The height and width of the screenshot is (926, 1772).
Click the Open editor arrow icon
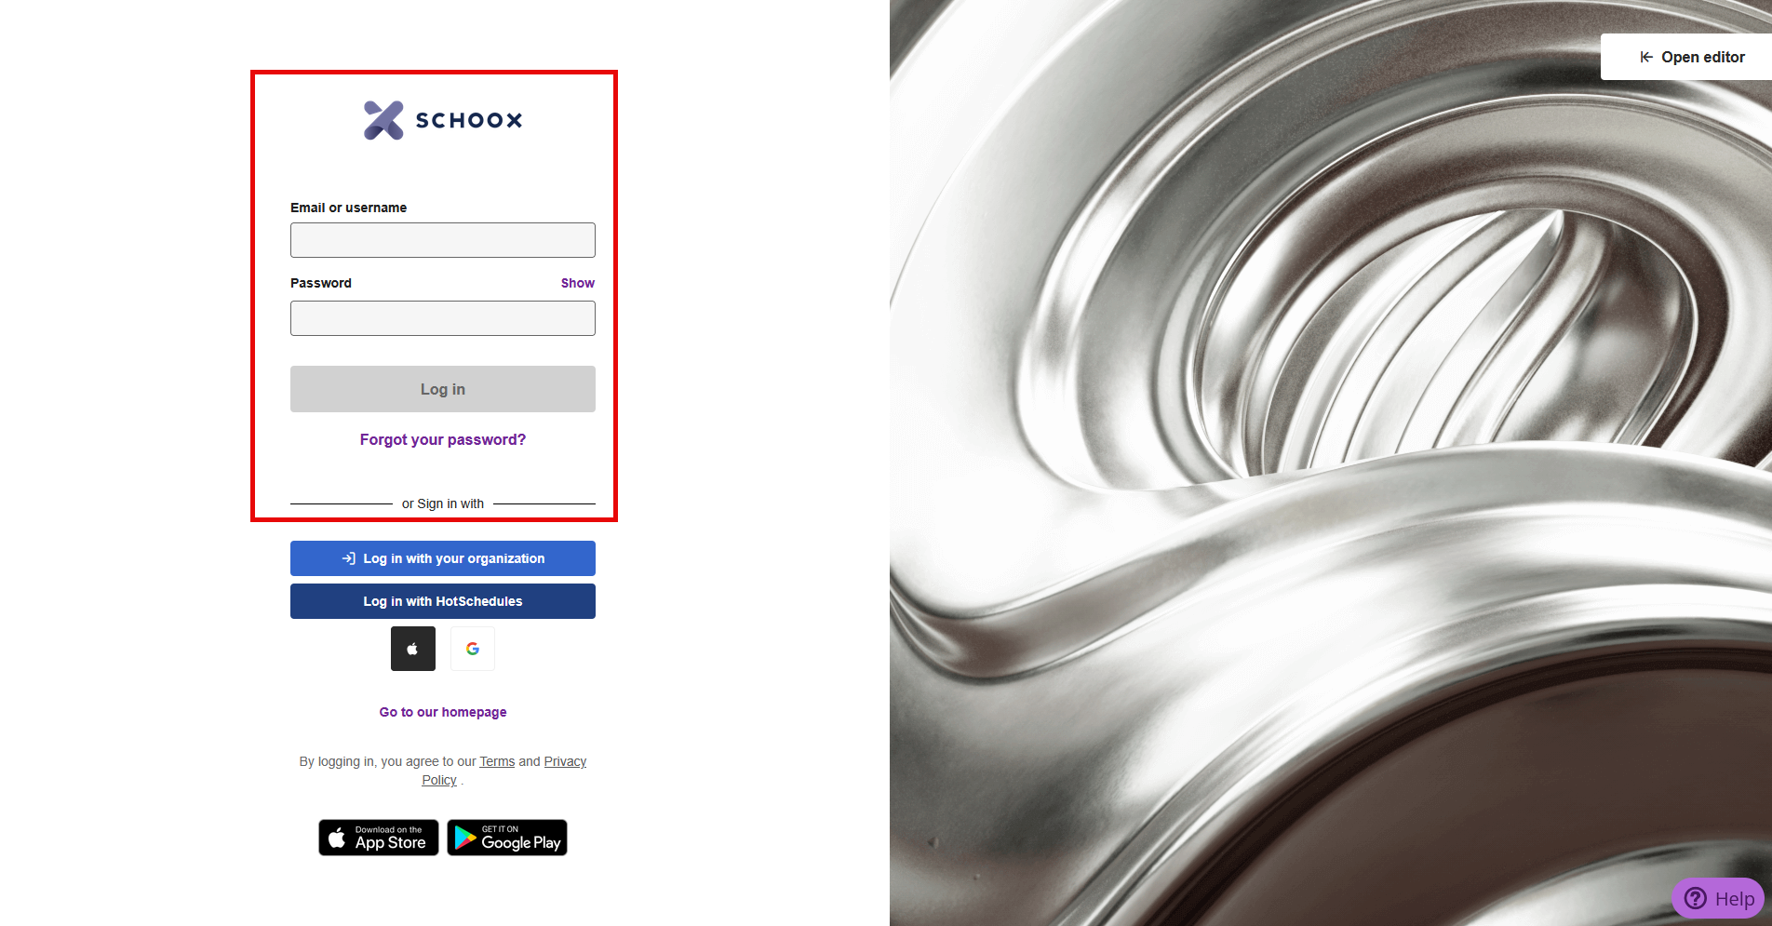click(x=1646, y=57)
